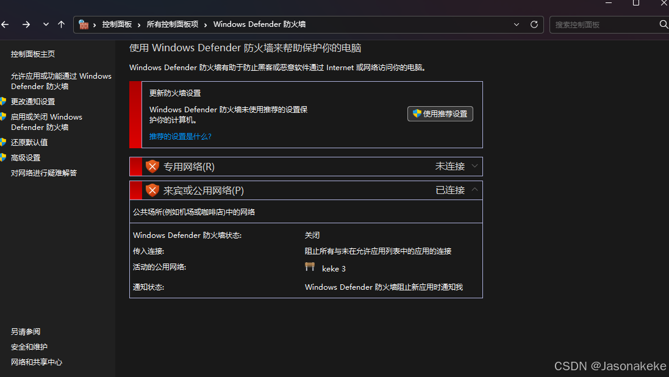Click 还原默认值 link
This screenshot has width=669, height=377.
point(29,143)
